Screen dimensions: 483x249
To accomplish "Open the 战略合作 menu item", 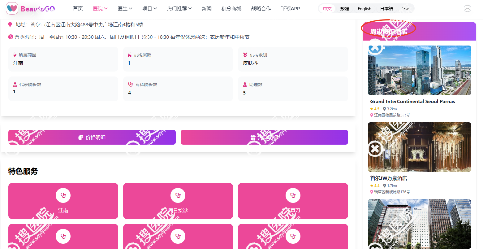I will tap(261, 9).
